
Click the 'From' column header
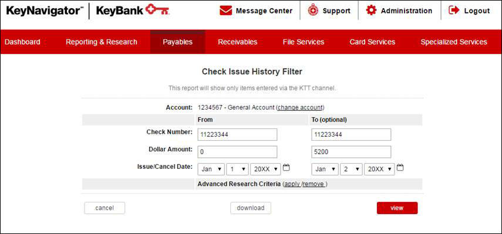coord(205,120)
